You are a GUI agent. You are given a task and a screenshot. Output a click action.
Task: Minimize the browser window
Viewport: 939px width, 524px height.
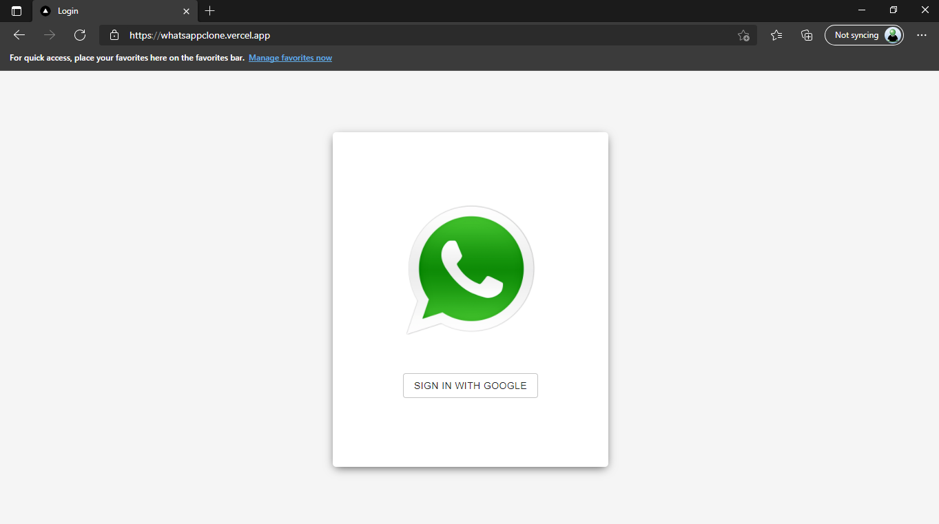(x=862, y=10)
